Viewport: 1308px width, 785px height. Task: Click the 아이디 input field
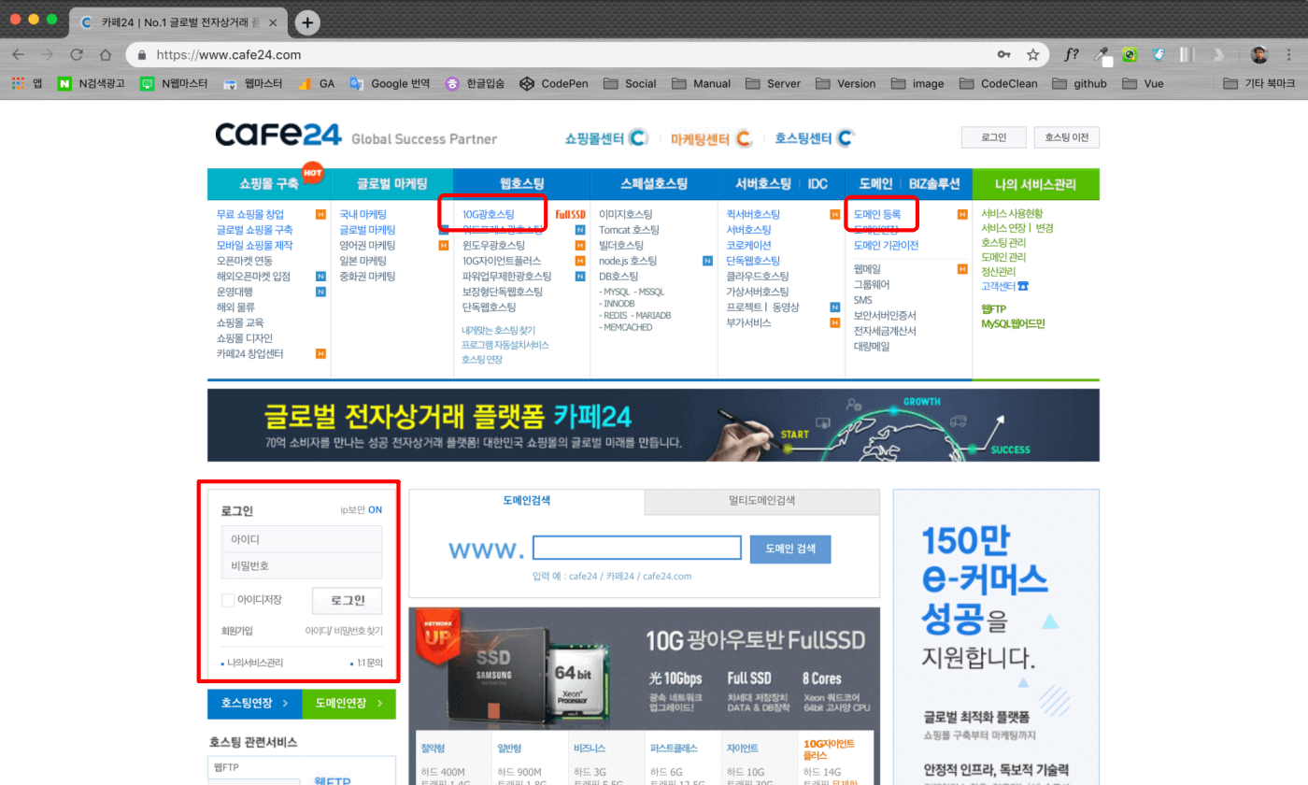click(302, 539)
